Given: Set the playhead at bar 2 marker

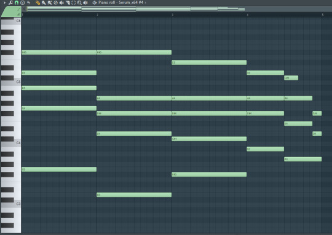Looking at the screenshot, I should coord(97,15).
